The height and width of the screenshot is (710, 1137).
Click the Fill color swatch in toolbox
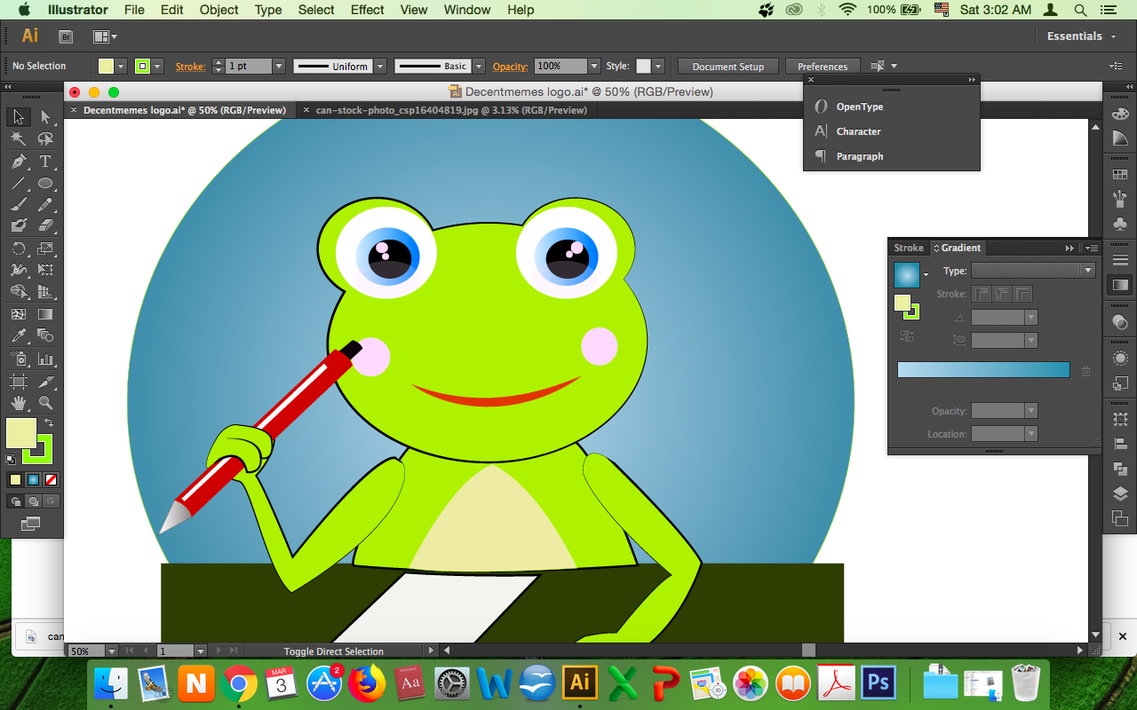click(x=21, y=433)
